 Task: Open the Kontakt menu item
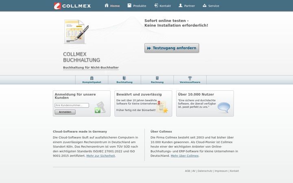[x=162, y=6]
